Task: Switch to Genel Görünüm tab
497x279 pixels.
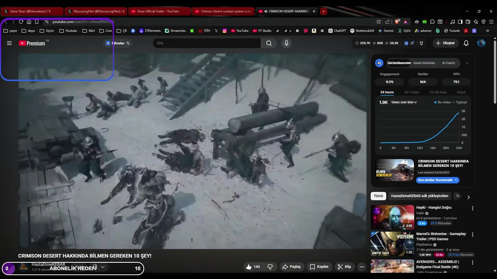Action: tap(424, 63)
